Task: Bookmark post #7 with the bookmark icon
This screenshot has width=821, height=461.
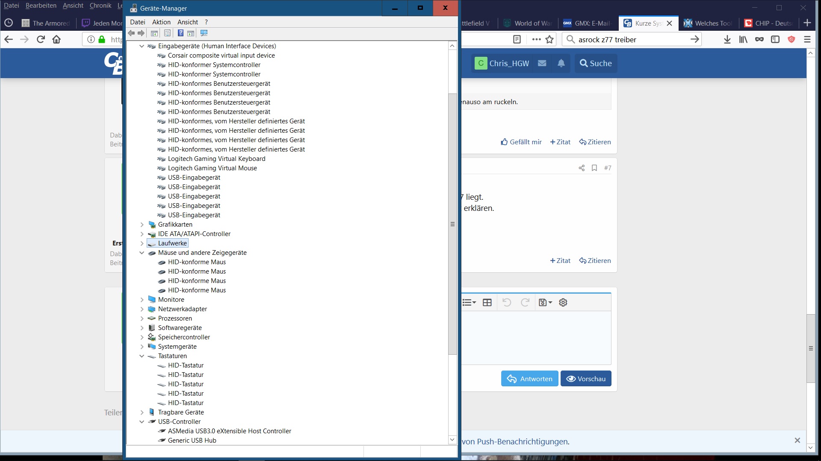Action: 594,168
